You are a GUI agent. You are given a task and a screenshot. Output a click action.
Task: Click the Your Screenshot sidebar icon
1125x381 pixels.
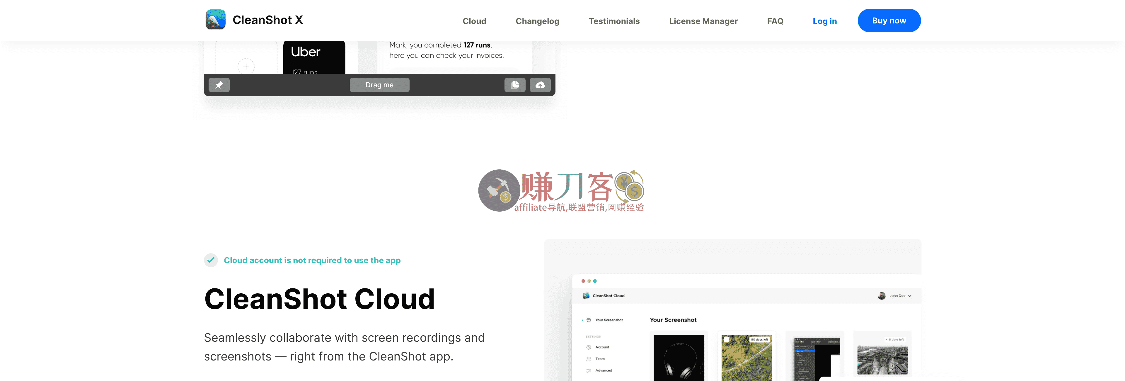589,320
